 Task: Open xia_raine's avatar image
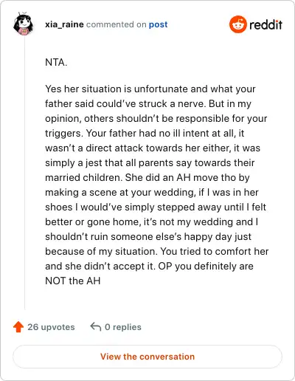pyautogui.click(x=23, y=24)
